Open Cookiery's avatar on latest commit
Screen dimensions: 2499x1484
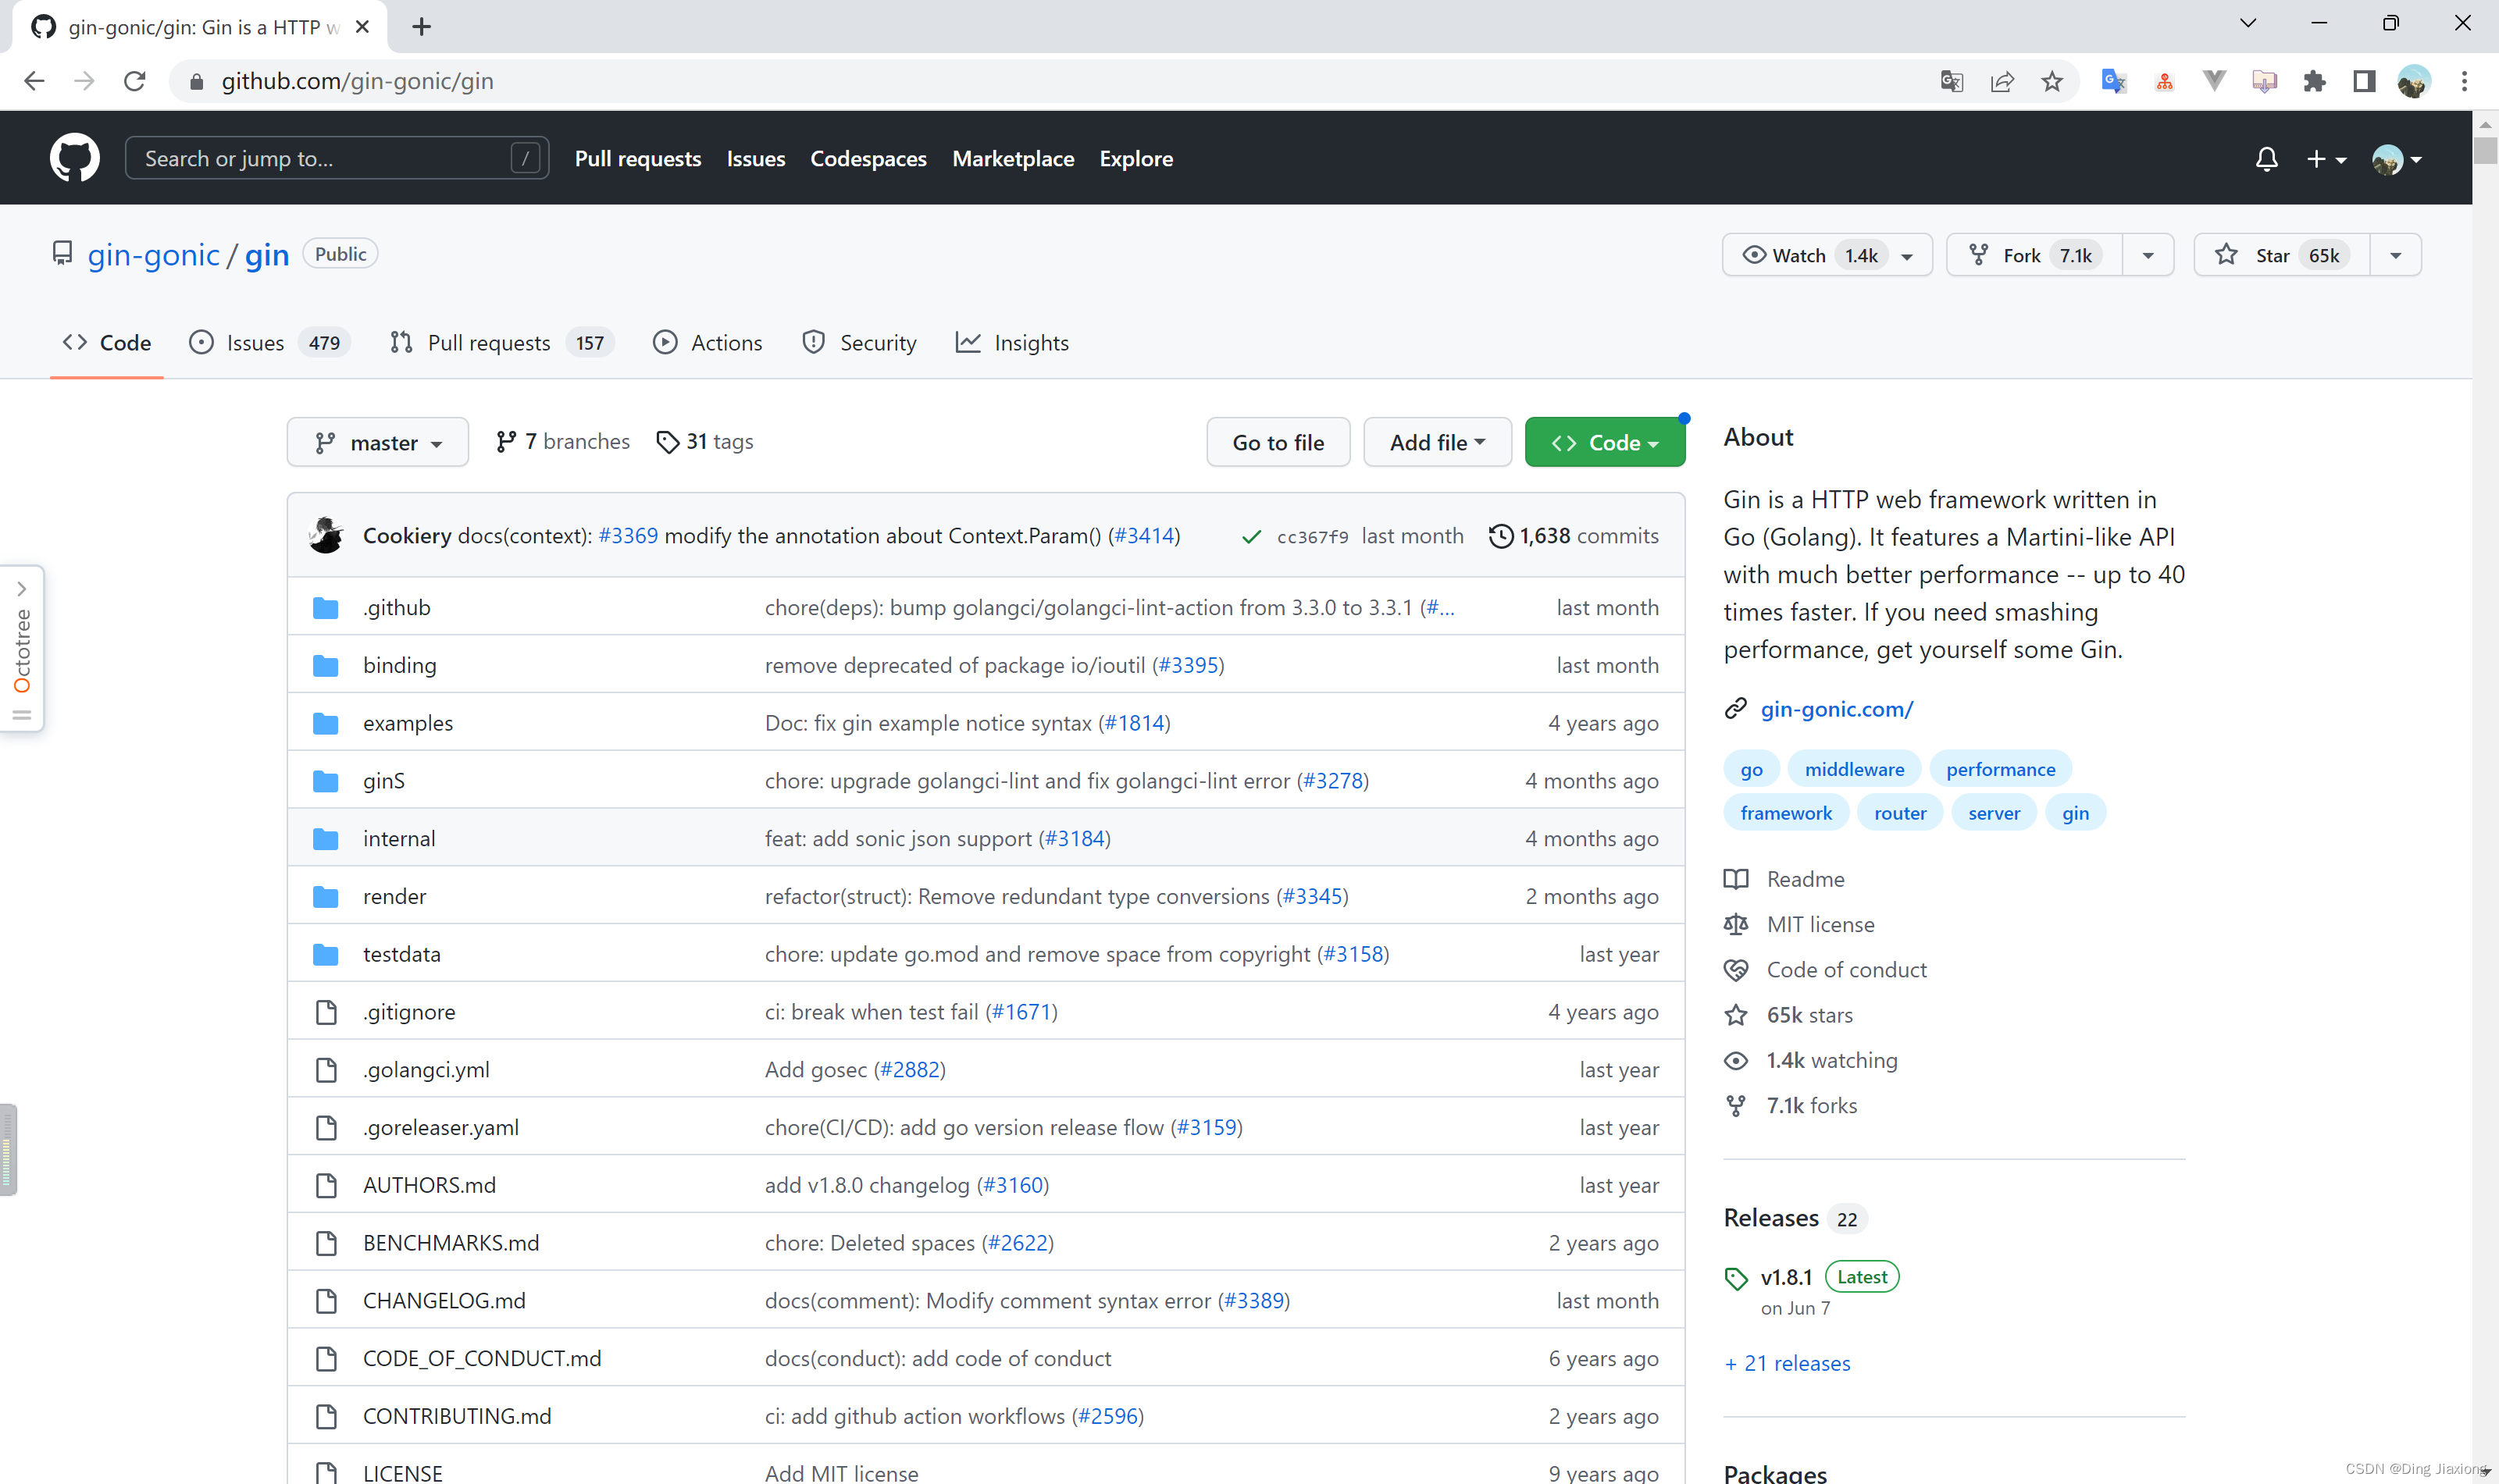point(326,536)
